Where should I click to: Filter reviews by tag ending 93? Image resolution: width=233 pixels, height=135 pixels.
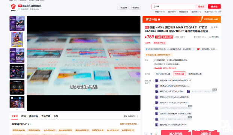point(49,130)
